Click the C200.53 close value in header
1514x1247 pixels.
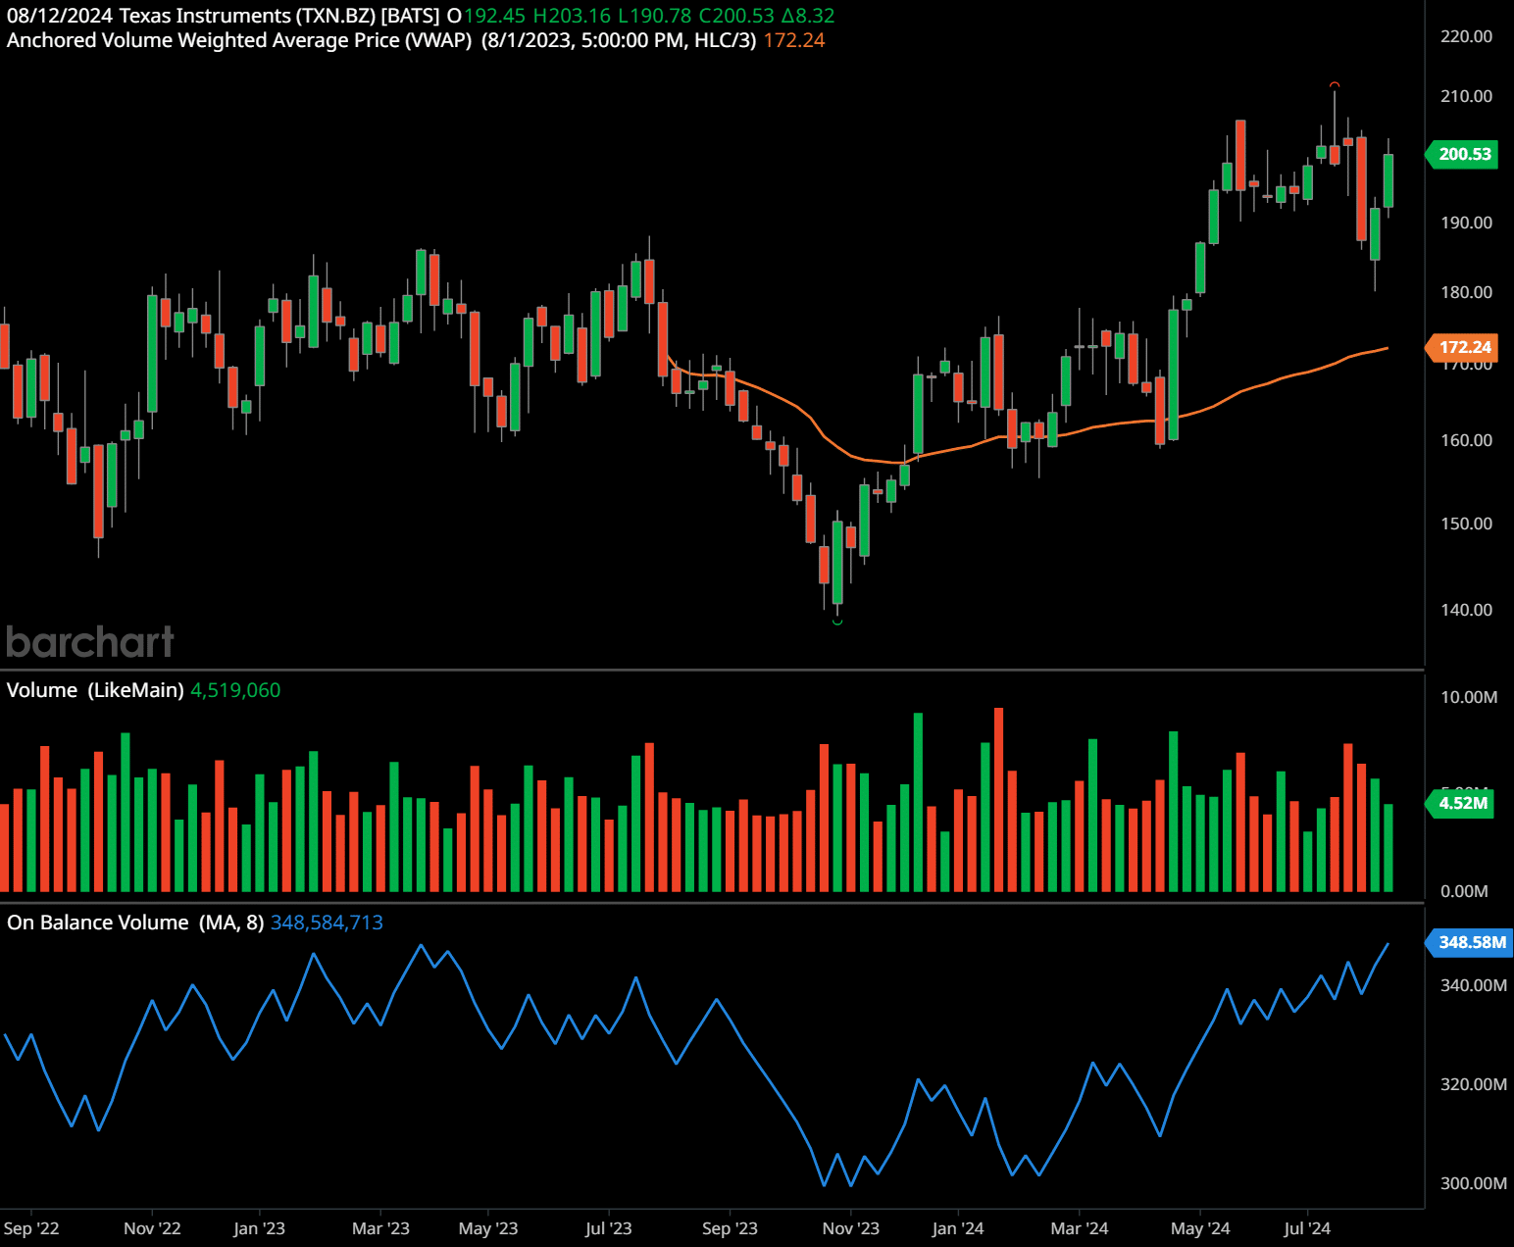pyautogui.click(x=736, y=16)
